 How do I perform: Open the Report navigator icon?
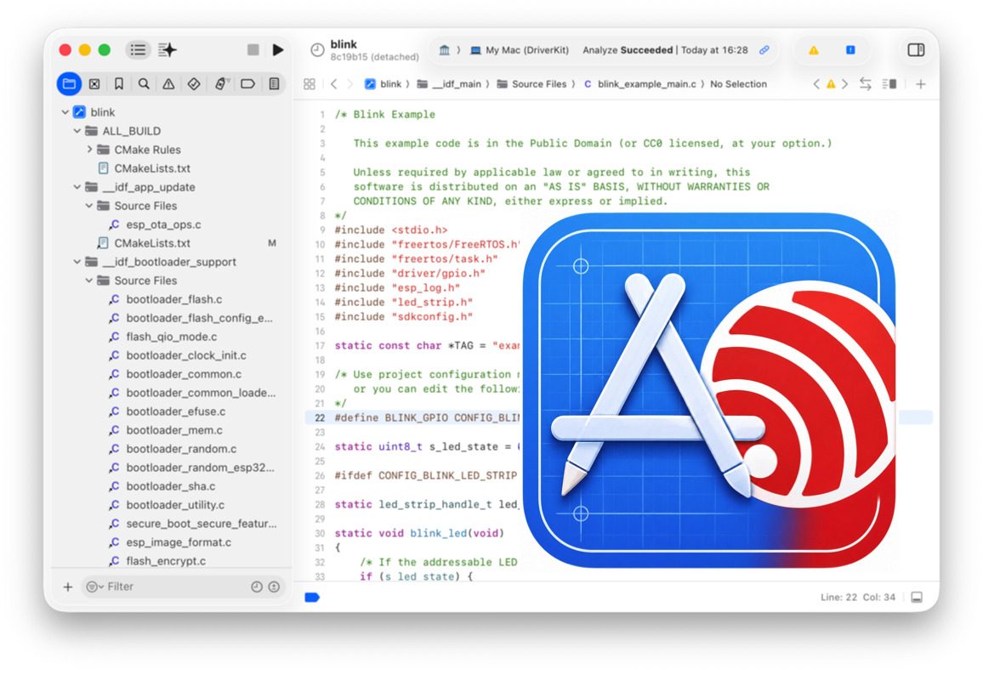pyautogui.click(x=274, y=84)
